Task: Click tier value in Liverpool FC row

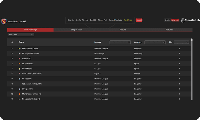Action: pyautogui.click(x=179, y=89)
